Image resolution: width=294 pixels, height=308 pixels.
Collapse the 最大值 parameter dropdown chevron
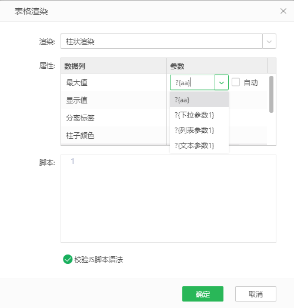click(x=222, y=82)
